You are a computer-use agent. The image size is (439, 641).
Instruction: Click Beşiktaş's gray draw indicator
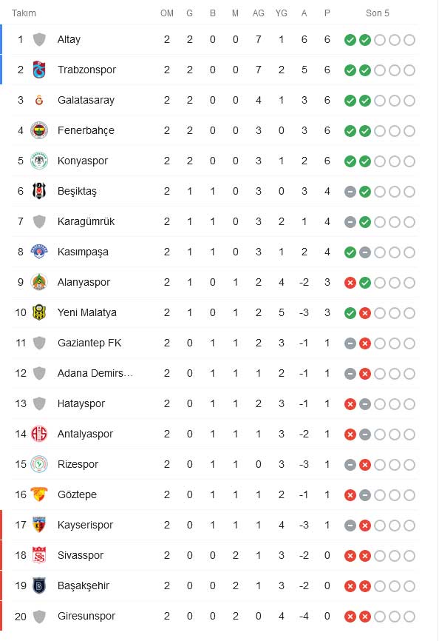(x=350, y=191)
